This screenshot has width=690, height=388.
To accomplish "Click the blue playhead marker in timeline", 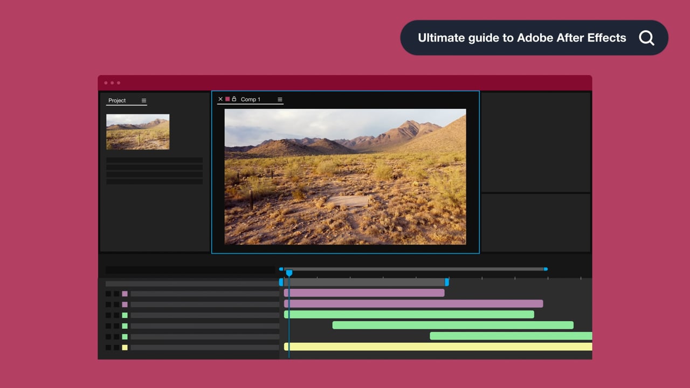I will (x=289, y=273).
